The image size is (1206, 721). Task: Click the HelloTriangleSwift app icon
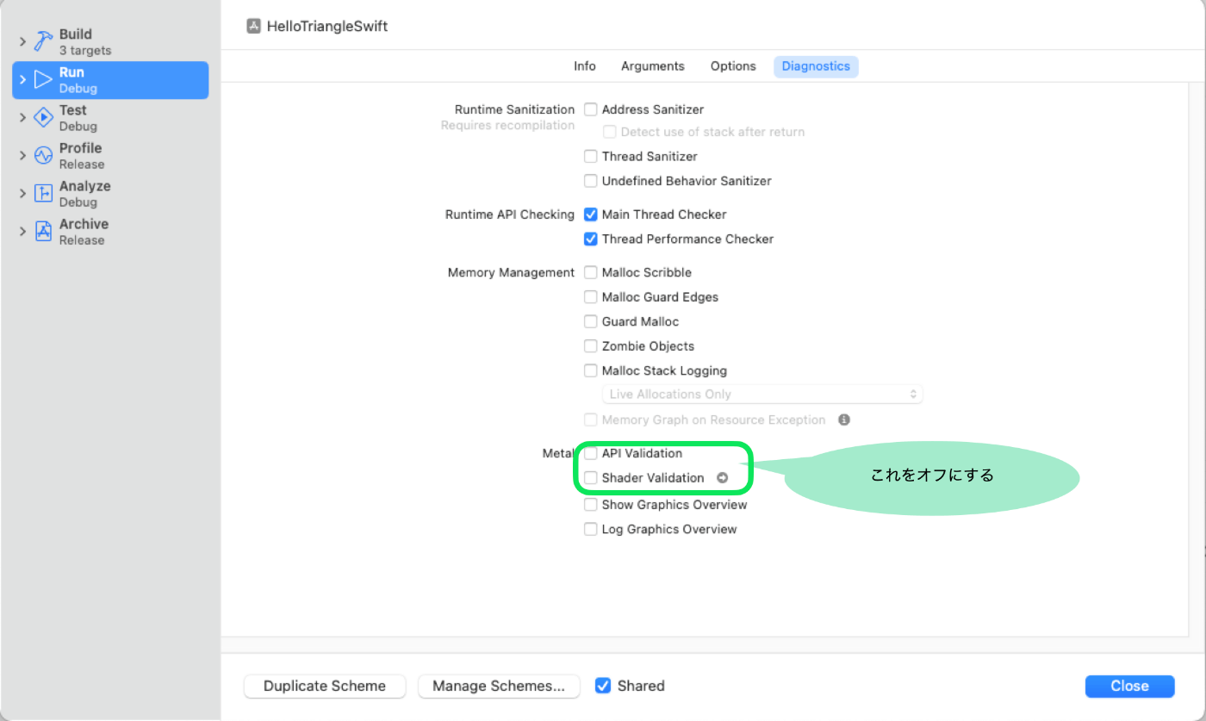coord(254,26)
